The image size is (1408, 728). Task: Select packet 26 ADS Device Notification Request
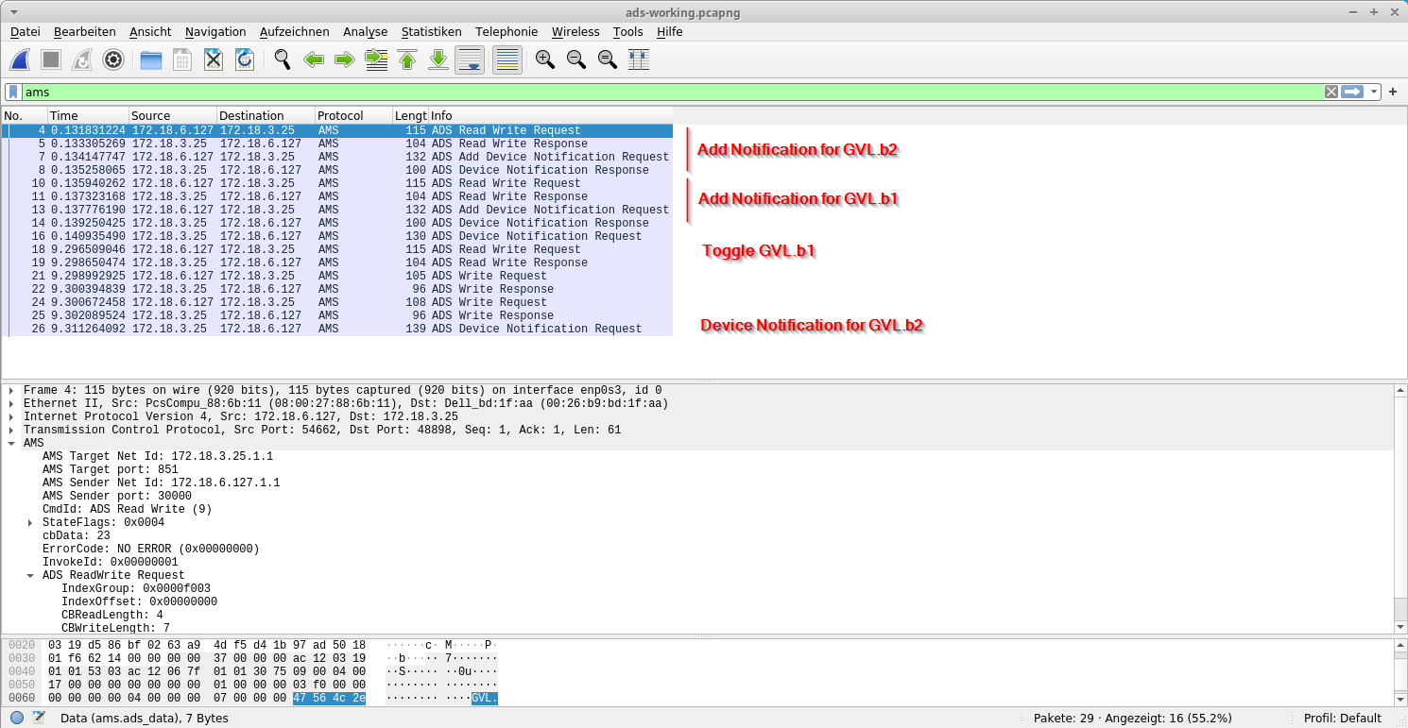tap(337, 329)
